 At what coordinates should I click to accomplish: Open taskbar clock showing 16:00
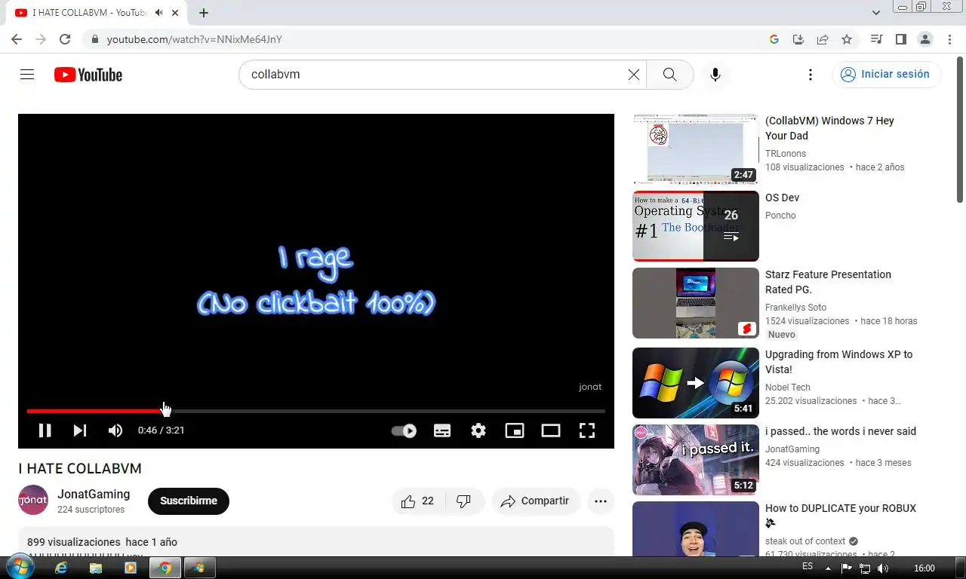[924, 568]
